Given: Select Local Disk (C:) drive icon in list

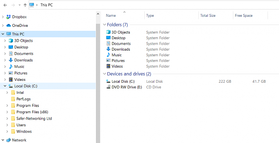Looking at the screenshot, I should [x=108, y=82].
